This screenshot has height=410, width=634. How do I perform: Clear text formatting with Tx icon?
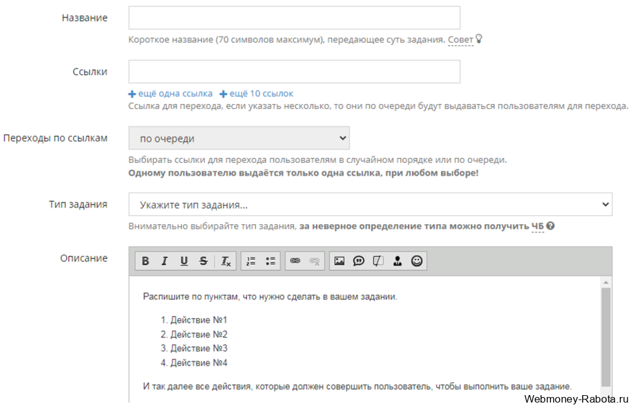pyautogui.click(x=225, y=261)
